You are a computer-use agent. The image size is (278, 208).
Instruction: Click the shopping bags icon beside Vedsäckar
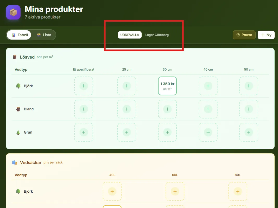click(15, 162)
